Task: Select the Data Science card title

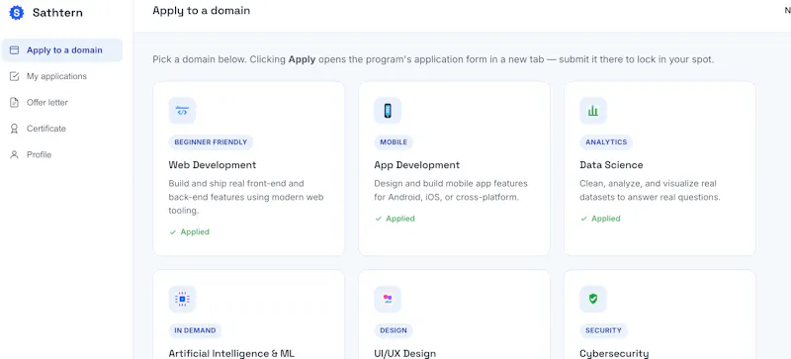Action: 611,165
